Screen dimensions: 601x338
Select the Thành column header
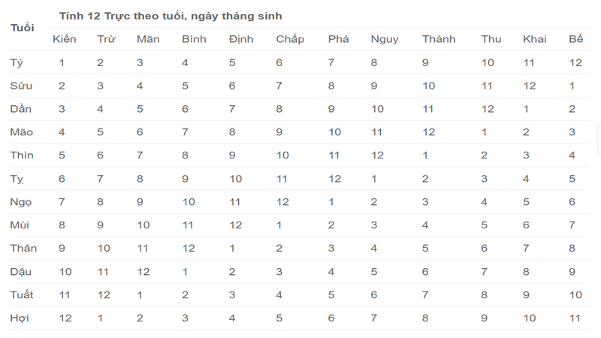(439, 39)
